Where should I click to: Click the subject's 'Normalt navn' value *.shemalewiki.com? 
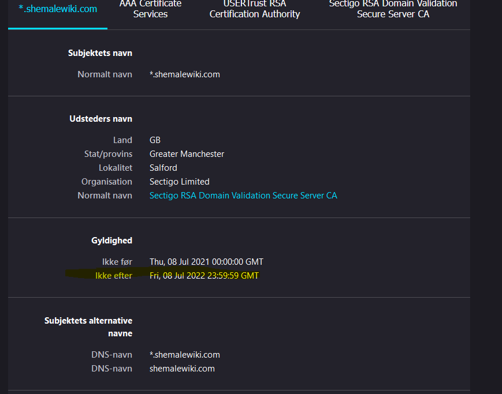(x=185, y=74)
